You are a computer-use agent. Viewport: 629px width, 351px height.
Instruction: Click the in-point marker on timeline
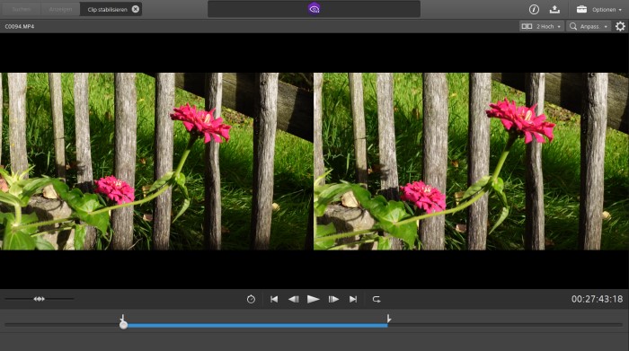click(122, 318)
